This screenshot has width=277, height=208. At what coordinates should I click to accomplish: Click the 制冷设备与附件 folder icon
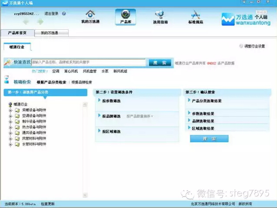pyautogui.click(x=17, y=122)
